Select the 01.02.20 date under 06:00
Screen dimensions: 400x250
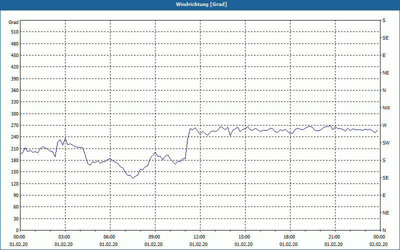tap(108, 244)
